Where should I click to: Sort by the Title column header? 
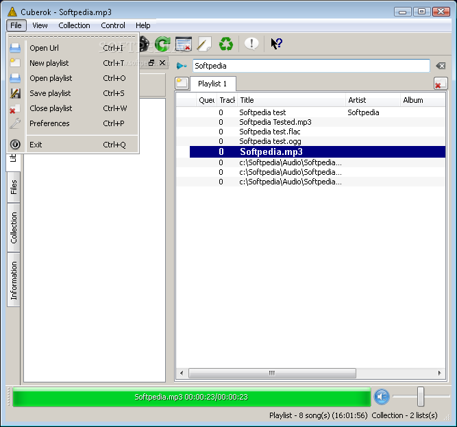click(291, 100)
